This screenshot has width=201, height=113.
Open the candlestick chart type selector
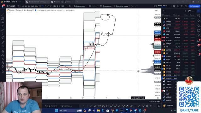tap(70, 6)
